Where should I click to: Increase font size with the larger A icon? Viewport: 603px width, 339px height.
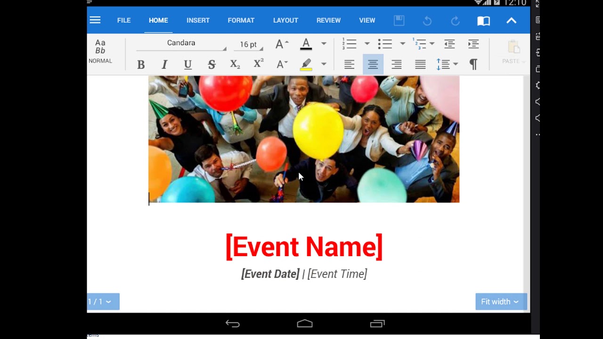282,44
